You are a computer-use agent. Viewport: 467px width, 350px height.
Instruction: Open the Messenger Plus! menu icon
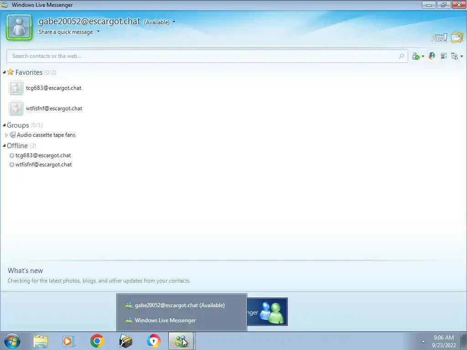tap(439, 38)
